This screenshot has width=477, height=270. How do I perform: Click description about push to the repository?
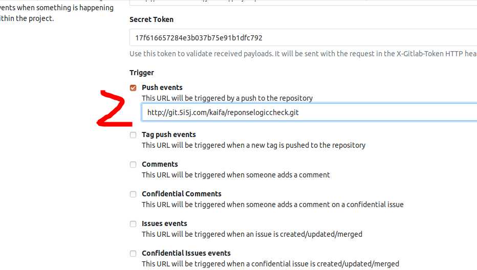[227, 98]
